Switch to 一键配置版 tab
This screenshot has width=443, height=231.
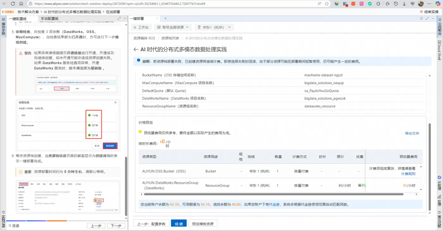coord(18,19)
